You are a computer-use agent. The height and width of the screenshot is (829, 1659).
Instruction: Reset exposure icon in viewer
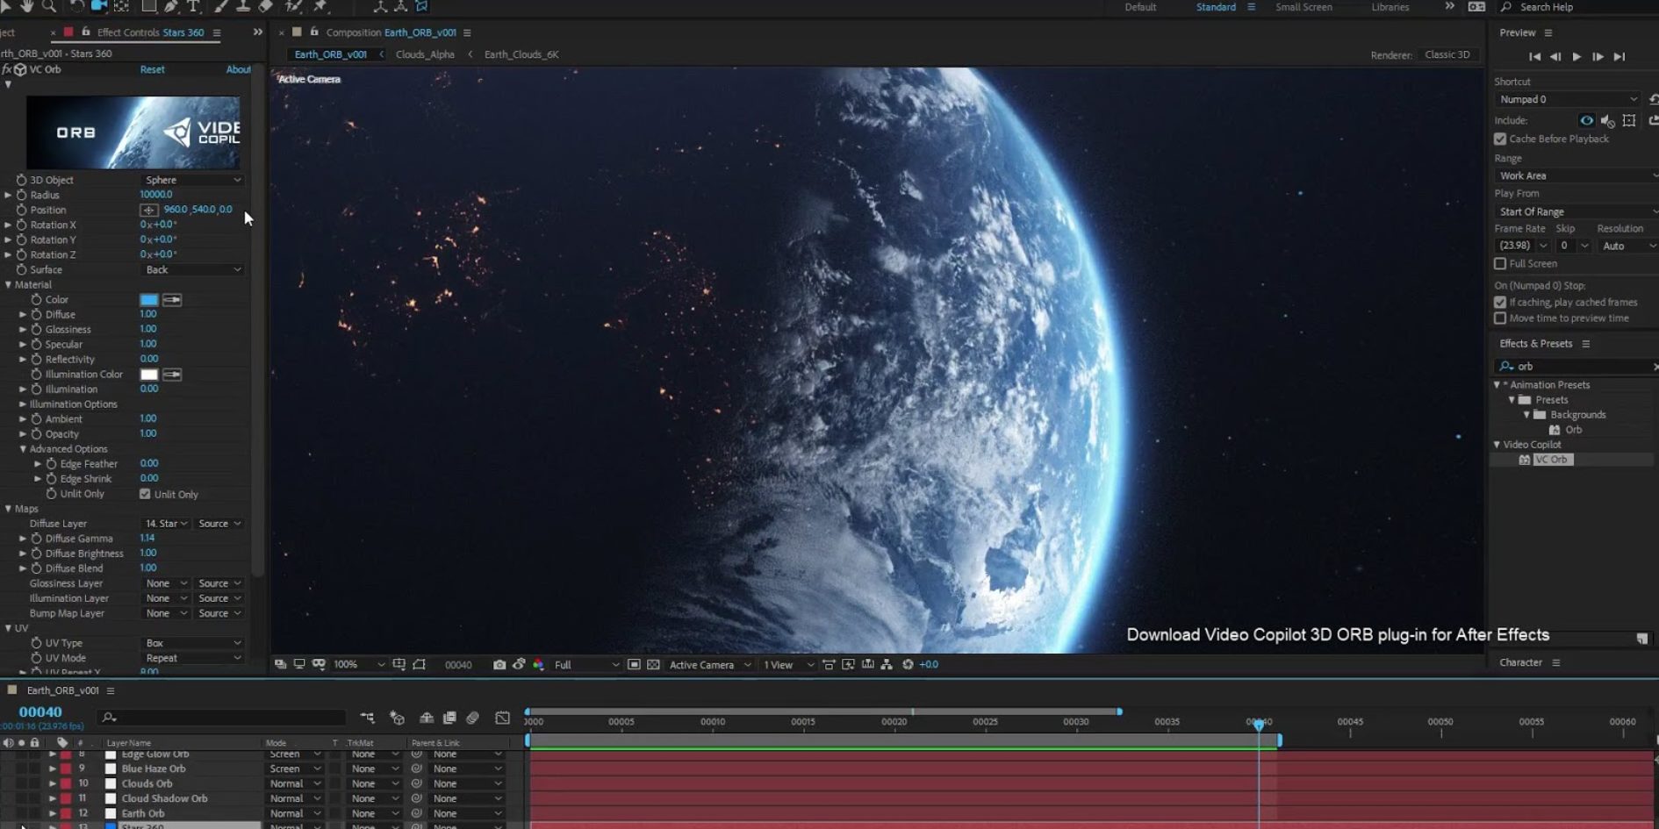tap(908, 665)
